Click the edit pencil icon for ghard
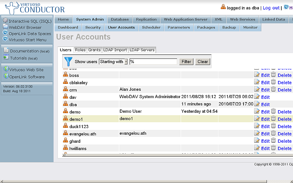 257,141
